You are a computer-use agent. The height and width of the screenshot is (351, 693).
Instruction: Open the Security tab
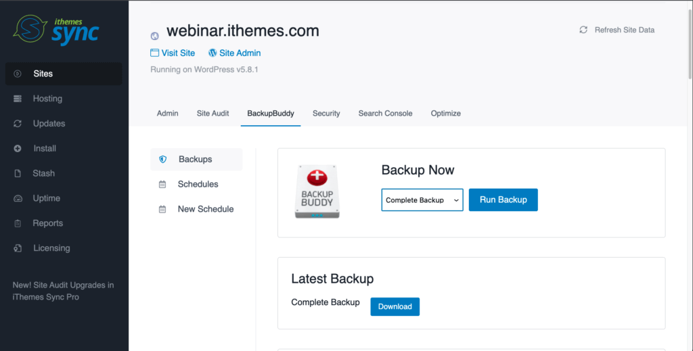tap(326, 114)
